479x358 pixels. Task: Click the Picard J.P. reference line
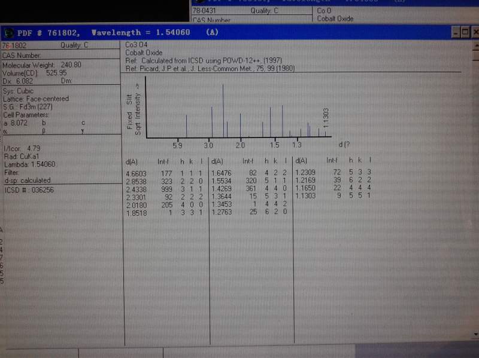210,69
